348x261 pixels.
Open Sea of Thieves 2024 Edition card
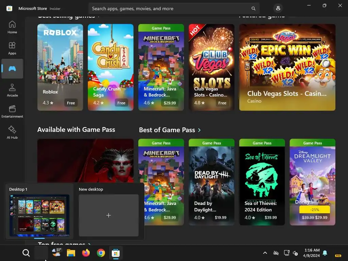262,182
